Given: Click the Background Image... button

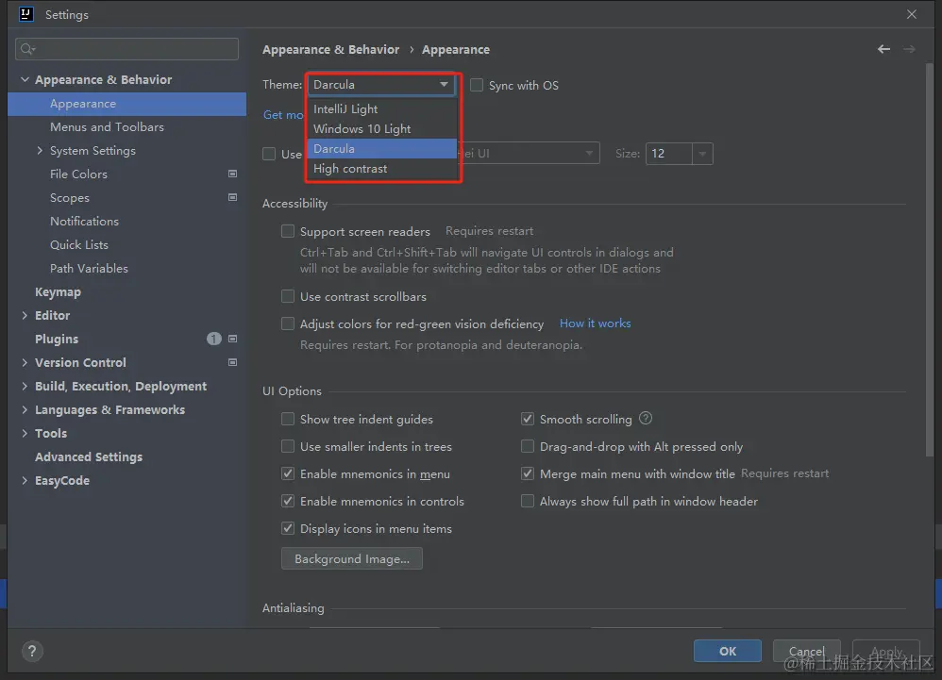Looking at the screenshot, I should [x=351, y=558].
